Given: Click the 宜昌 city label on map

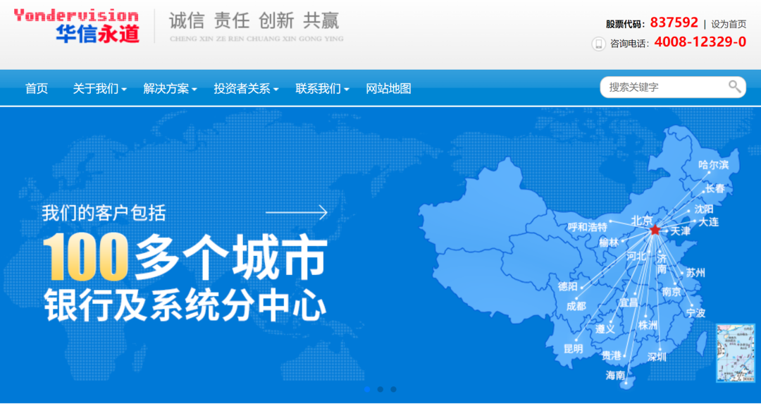Looking at the screenshot, I should (x=628, y=303).
